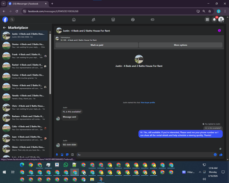The height and width of the screenshot is (183, 229).
Task: Open Chris's conversation
Action: (x=25, y=108)
